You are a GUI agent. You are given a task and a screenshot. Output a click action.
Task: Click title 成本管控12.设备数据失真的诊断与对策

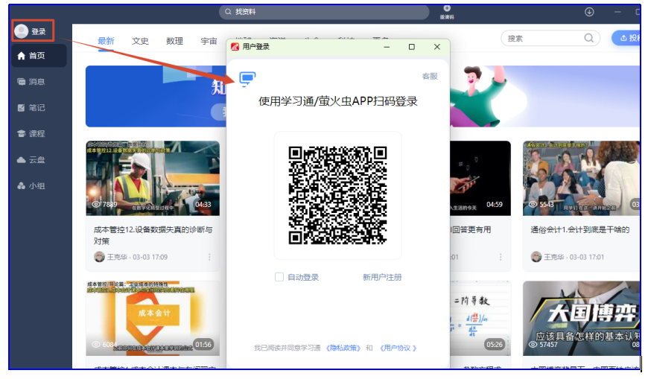pyautogui.click(x=153, y=235)
